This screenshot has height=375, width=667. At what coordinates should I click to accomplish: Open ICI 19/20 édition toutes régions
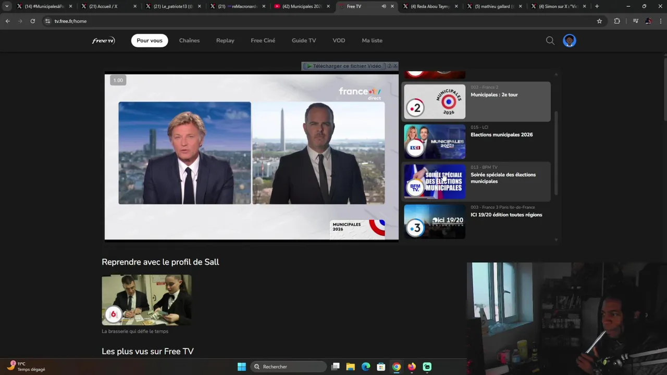[506, 215]
